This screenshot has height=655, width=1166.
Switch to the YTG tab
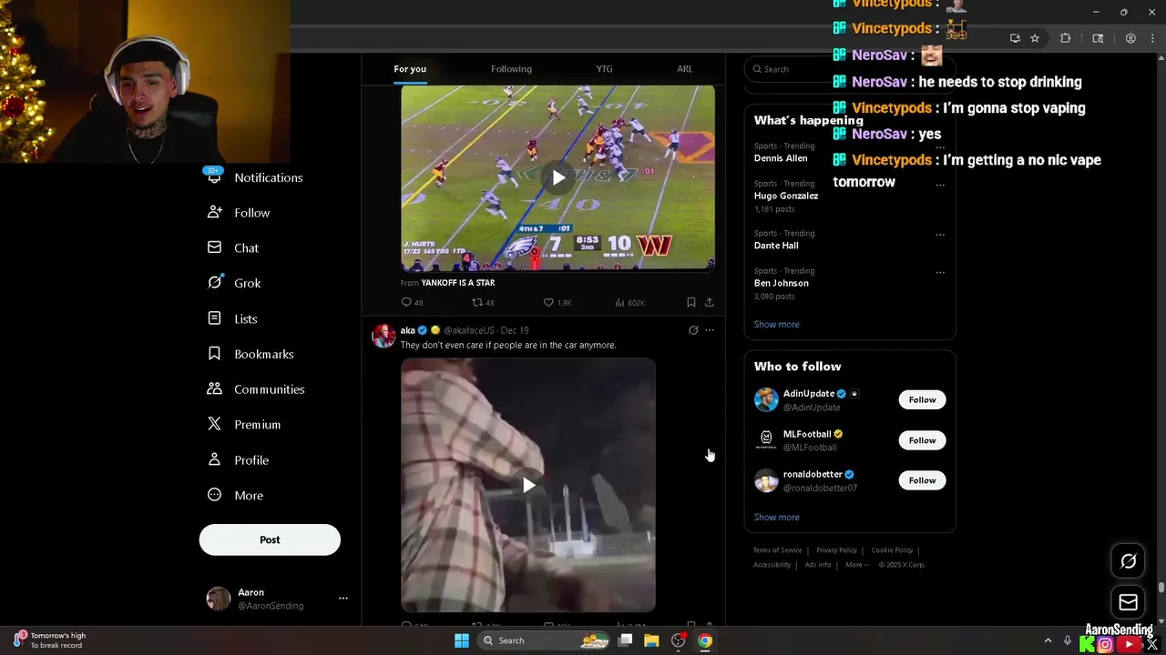[x=604, y=69]
